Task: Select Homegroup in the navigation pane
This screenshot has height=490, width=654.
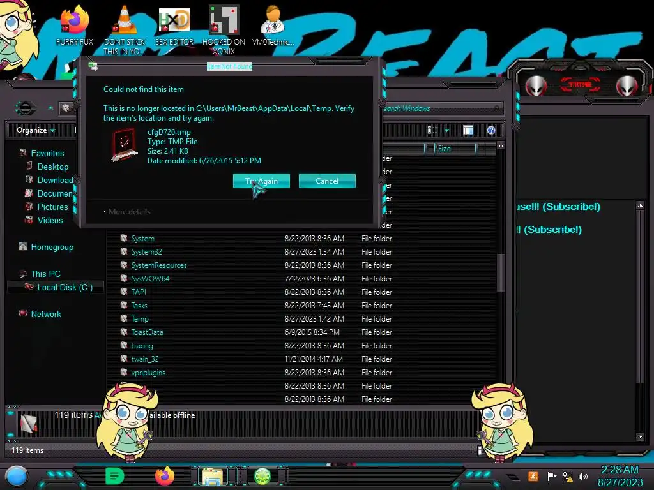Action: [52, 247]
